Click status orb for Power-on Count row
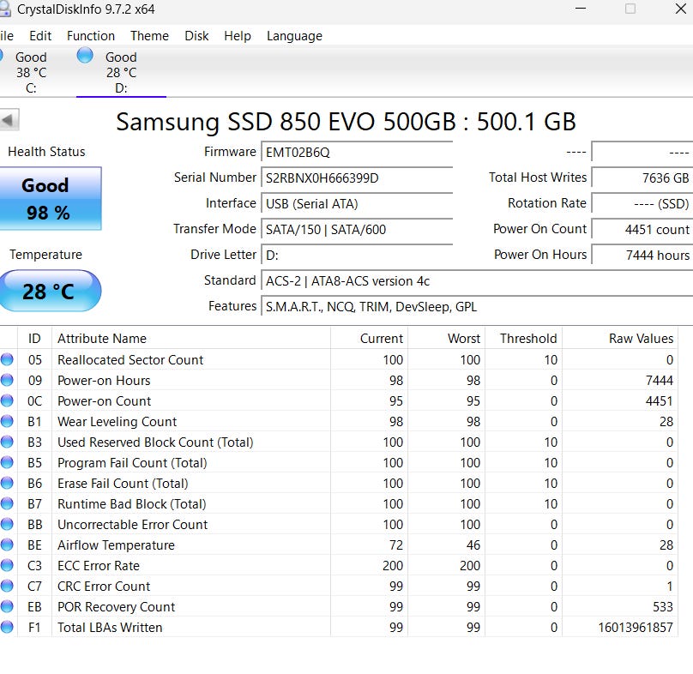This screenshot has height=674, width=693. tap(7, 400)
